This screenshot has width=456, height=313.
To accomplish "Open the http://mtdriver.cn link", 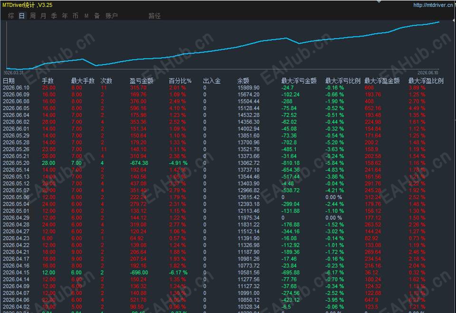I will (433, 5).
